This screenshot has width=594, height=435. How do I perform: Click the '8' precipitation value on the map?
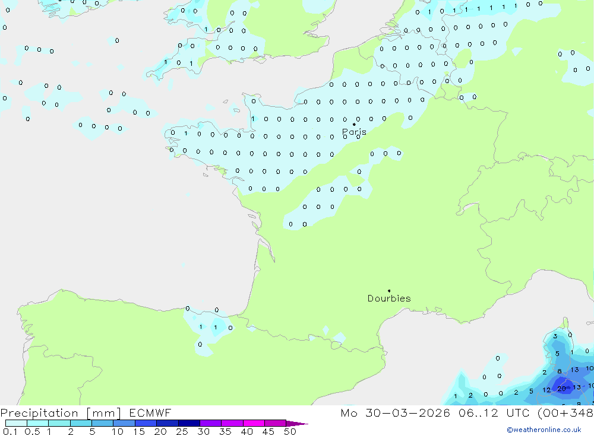coord(560,371)
